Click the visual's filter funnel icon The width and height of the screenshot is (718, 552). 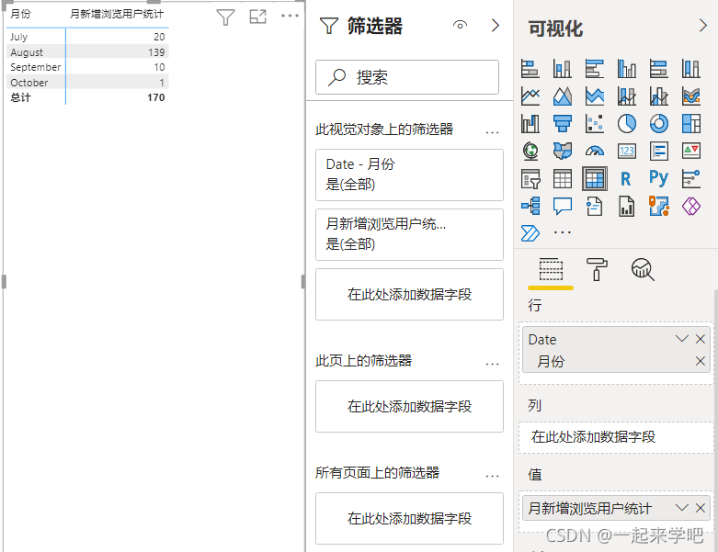coord(225,17)
